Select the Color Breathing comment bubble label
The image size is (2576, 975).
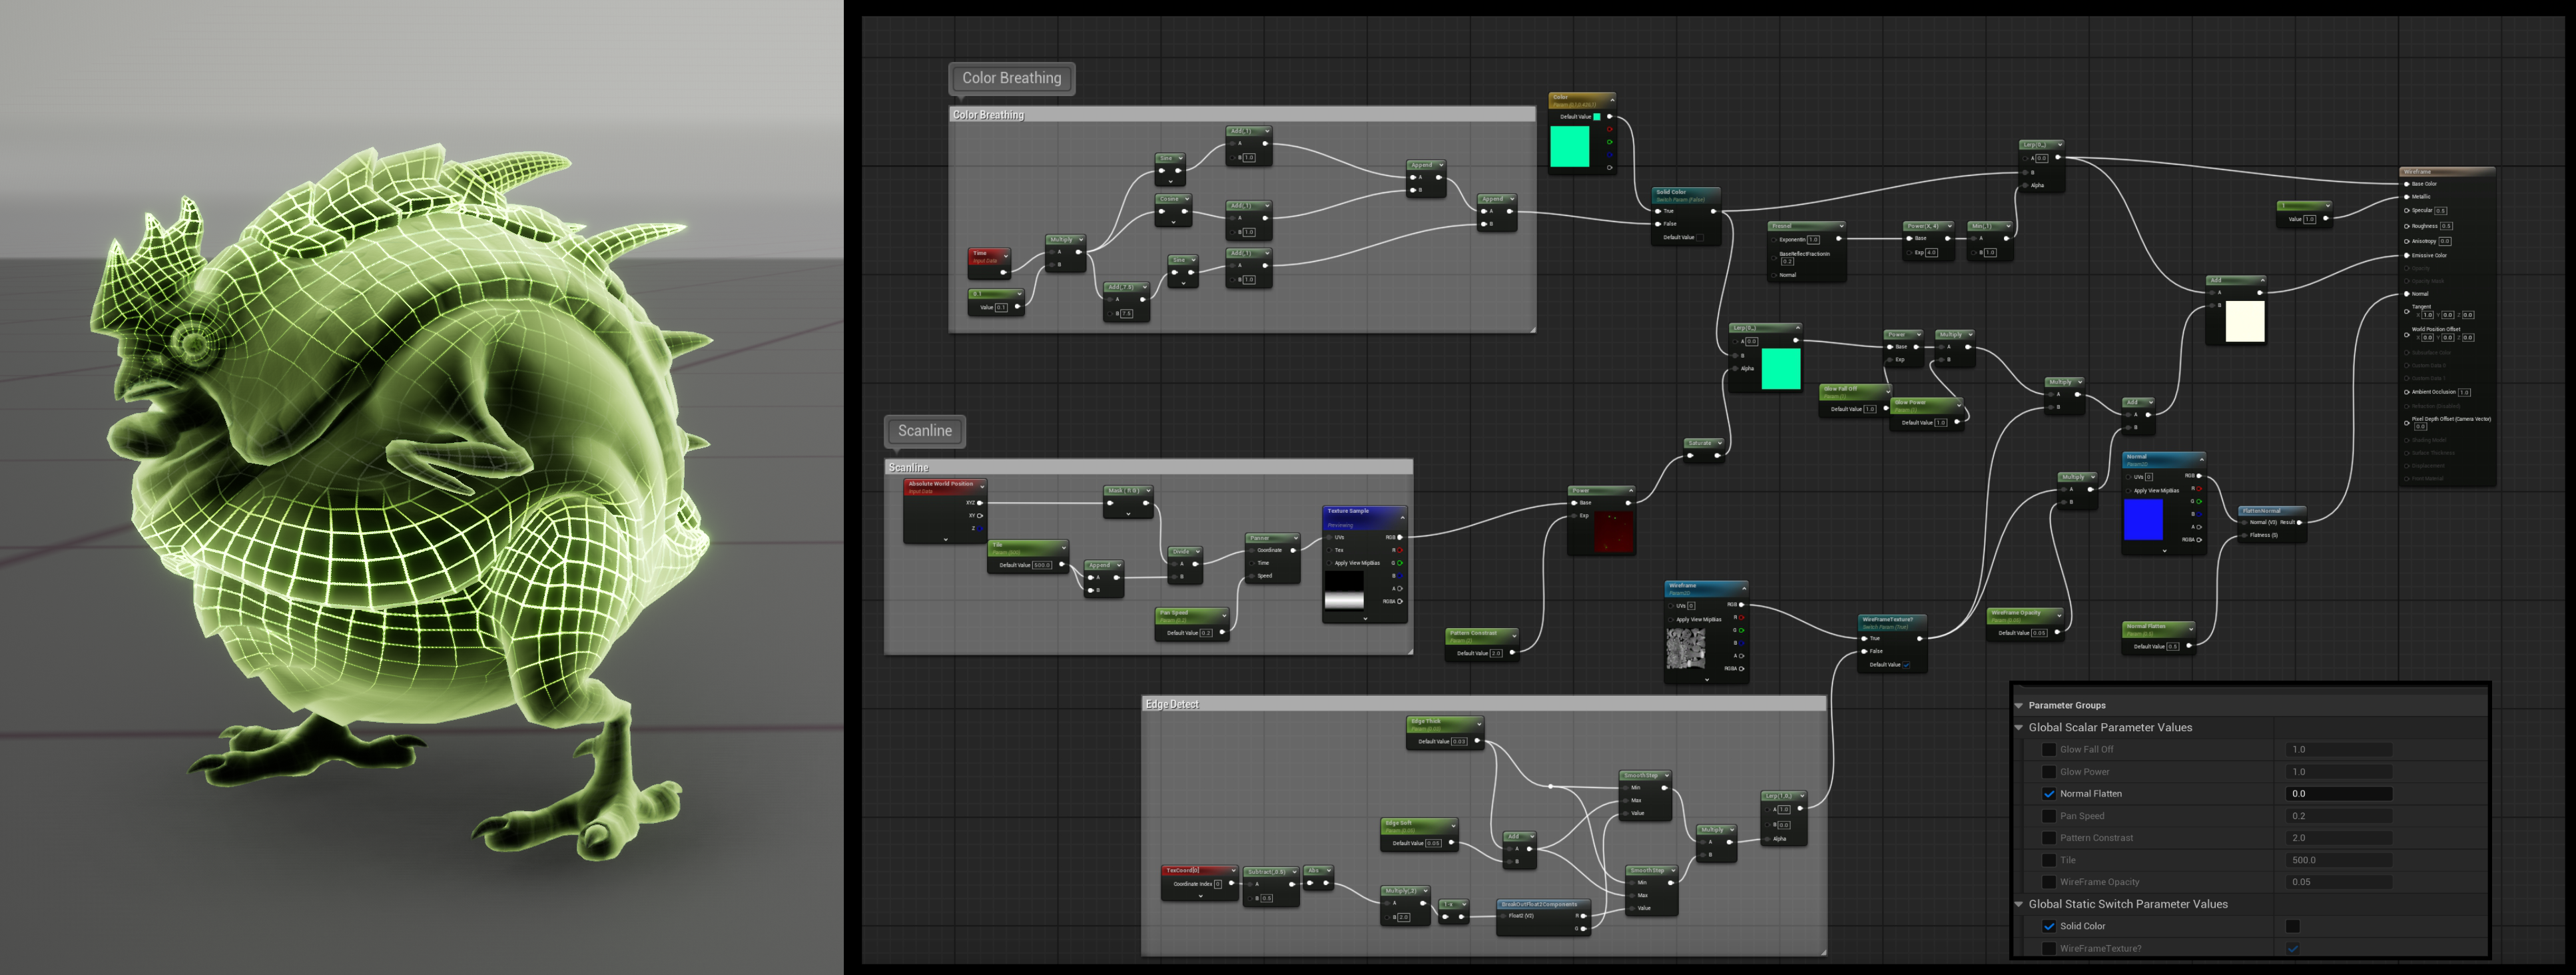pos(1011,78)
